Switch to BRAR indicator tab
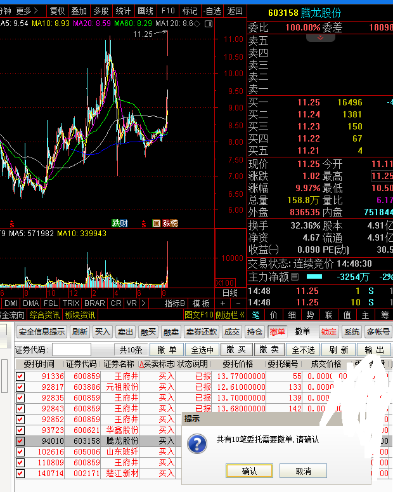 [94, 303]
